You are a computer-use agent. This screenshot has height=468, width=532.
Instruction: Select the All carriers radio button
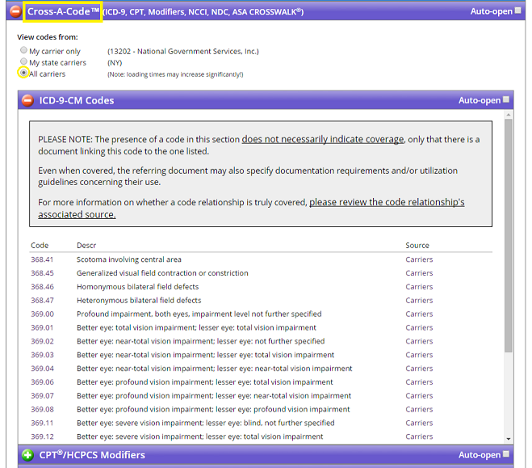click(23, 73)
